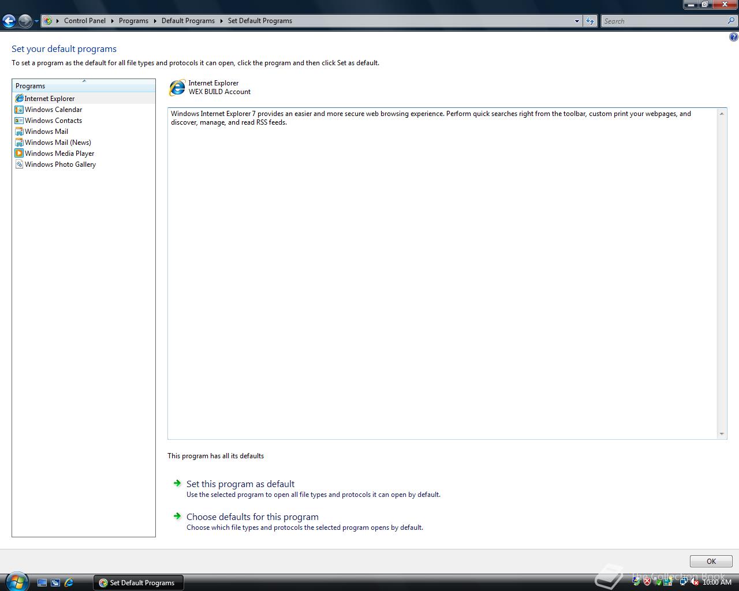Click 'This program has all its defaults' text
Screen dimensions: 739x591
coord(215,456)
